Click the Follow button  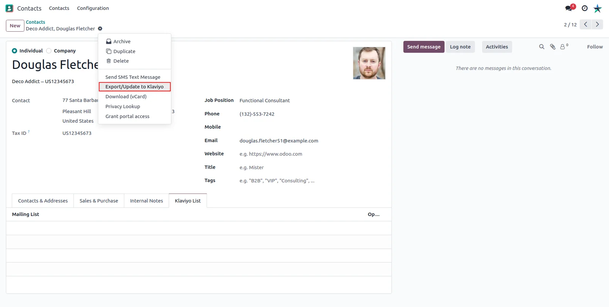pos(595,47)
